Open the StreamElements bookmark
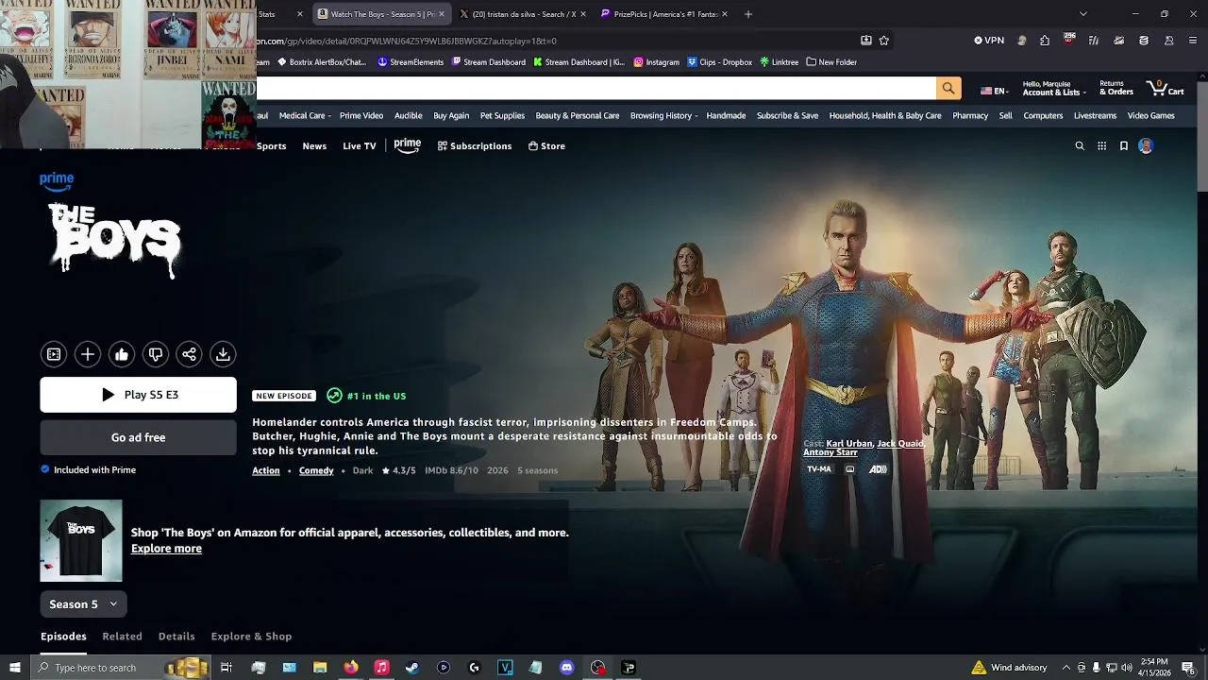The width and height of the screenshot is (1208, 680). click(x=411, y=62)
